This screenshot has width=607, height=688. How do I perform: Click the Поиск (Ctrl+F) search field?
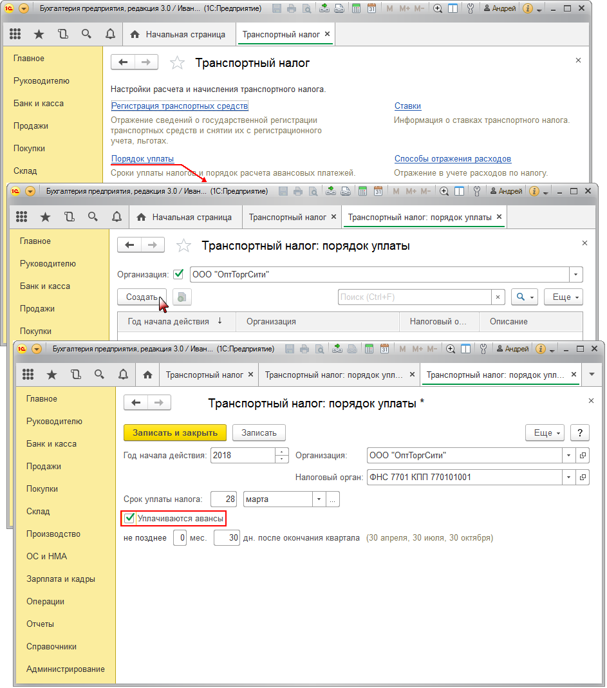(415, 297)
